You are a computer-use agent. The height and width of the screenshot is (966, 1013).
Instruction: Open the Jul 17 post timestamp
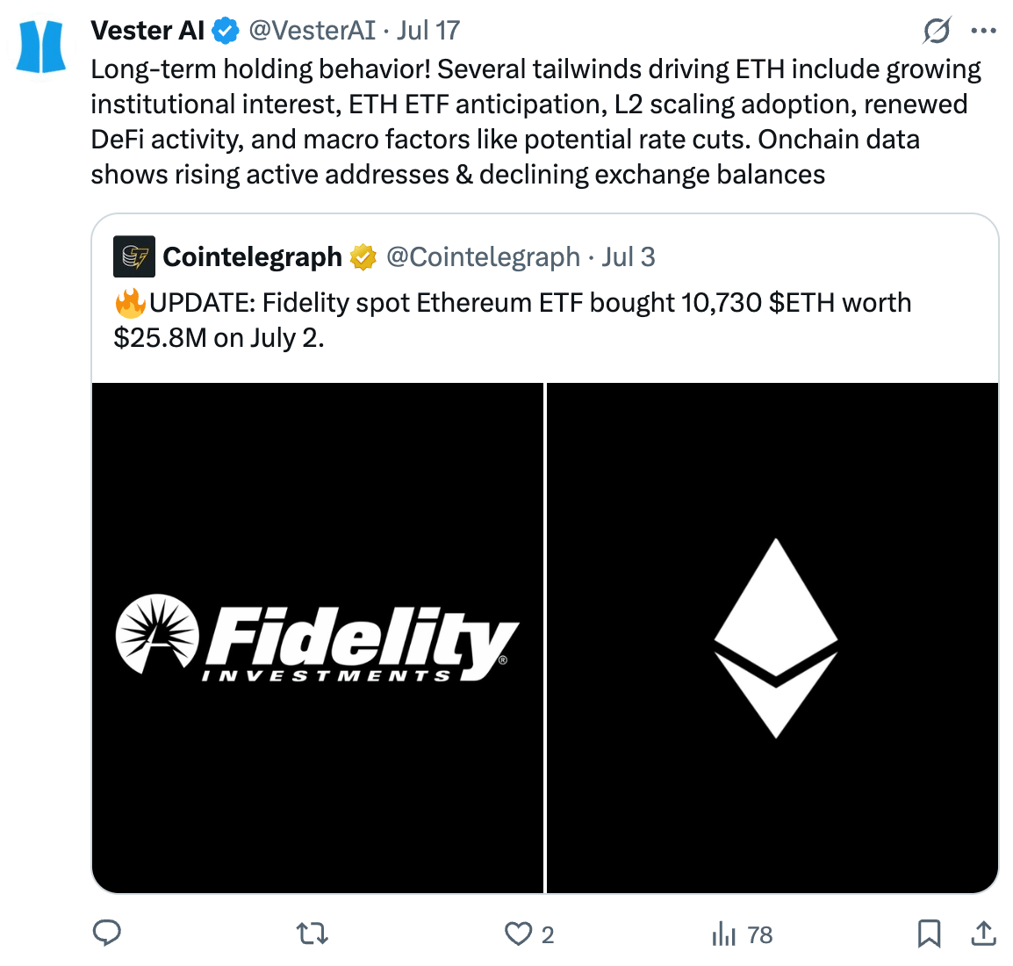pyautogui.click(x=428, y=31)
